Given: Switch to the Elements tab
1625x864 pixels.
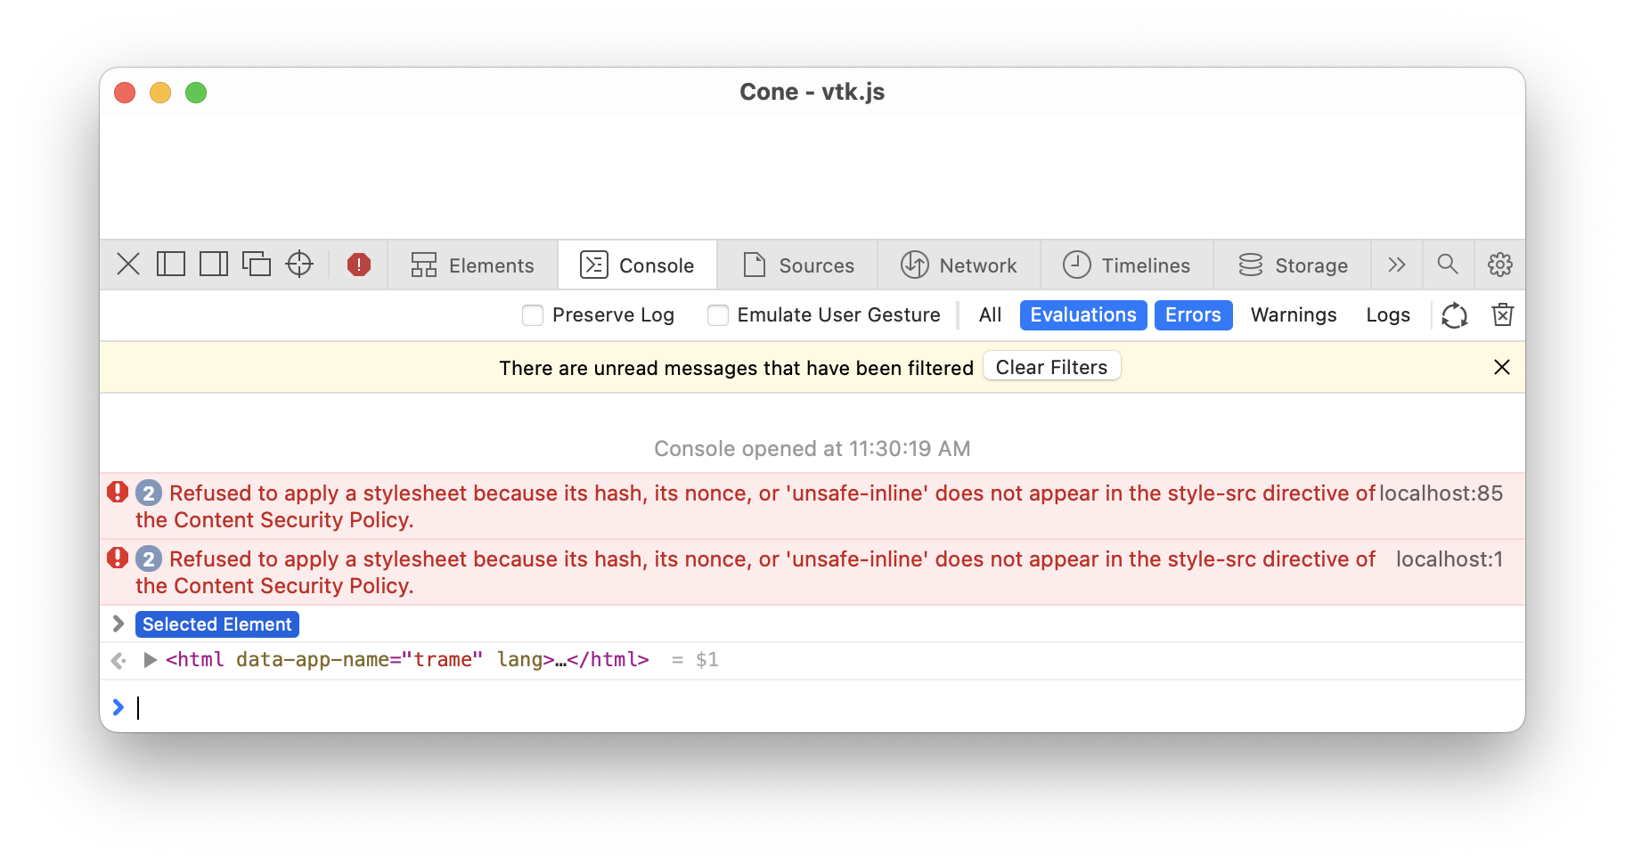Looking at the screenshot, I should (x=473, y=265).
